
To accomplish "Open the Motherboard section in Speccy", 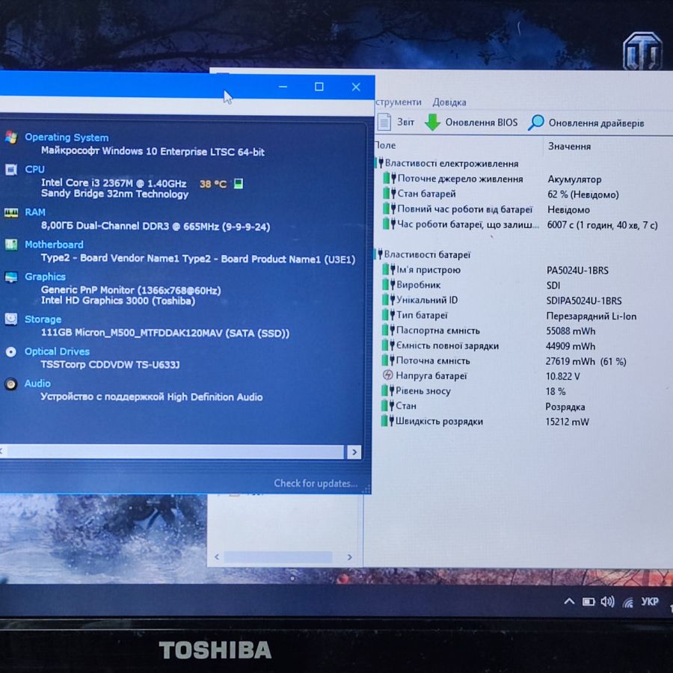I will [x=54, y=245].
